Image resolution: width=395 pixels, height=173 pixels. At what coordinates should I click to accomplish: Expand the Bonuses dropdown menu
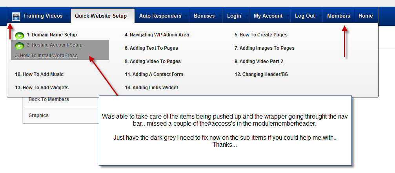click(204, 16)
